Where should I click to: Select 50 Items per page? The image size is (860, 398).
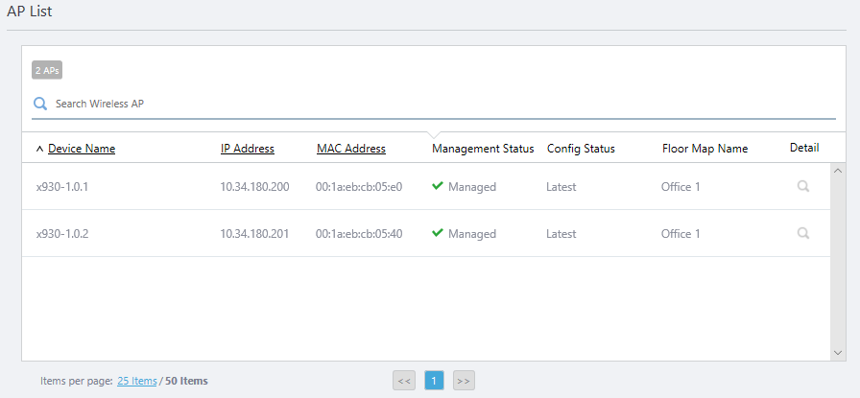point(186,381)
